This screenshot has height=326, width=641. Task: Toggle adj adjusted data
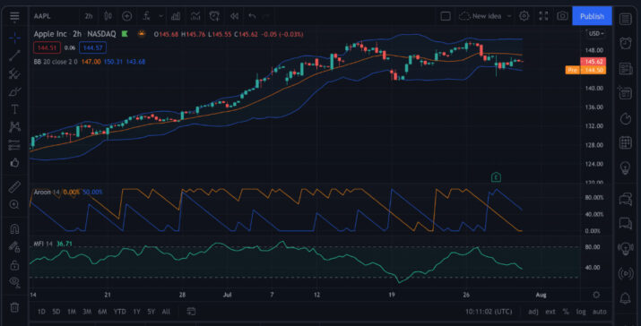[533, 312]
